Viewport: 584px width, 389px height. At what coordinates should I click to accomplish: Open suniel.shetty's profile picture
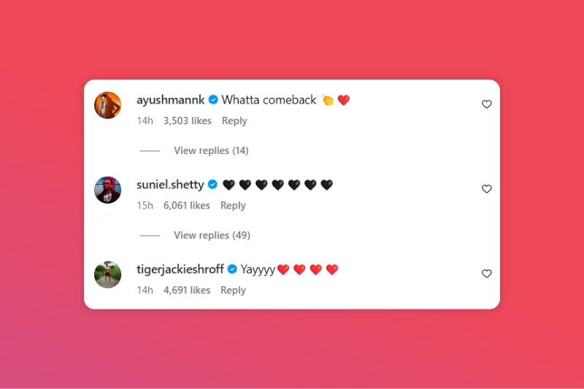click(107, 190)
